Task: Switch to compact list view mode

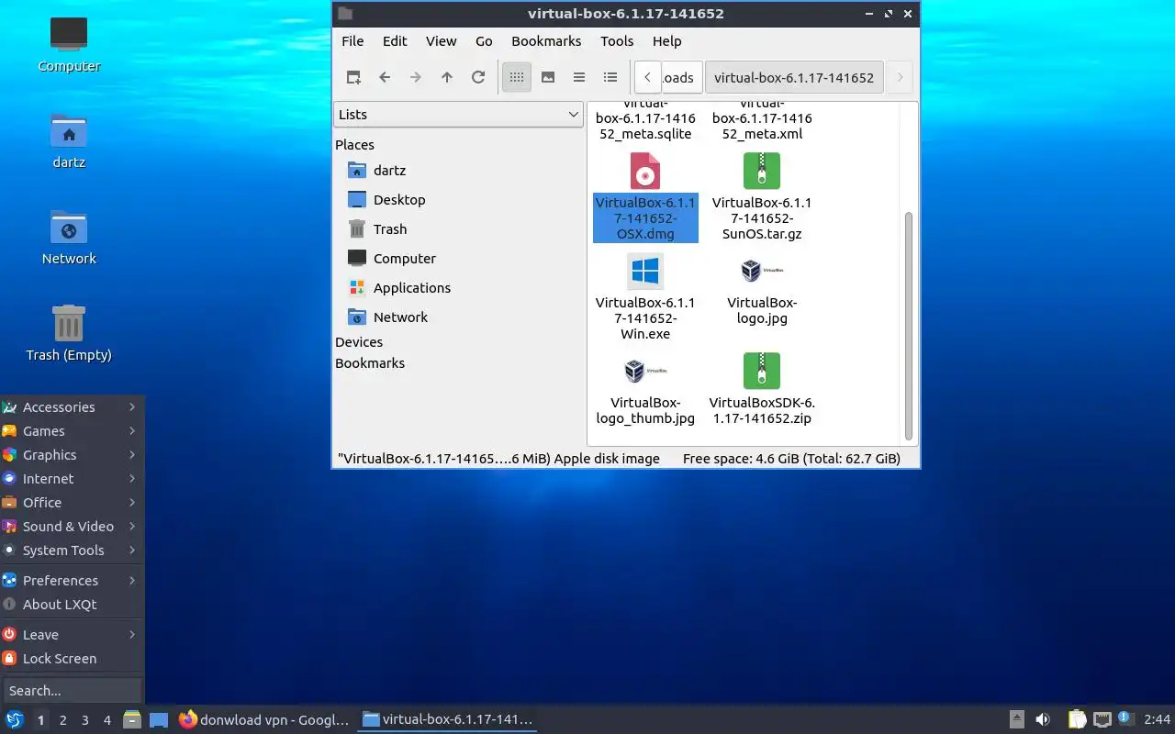Action: click(x=579, y=78)
